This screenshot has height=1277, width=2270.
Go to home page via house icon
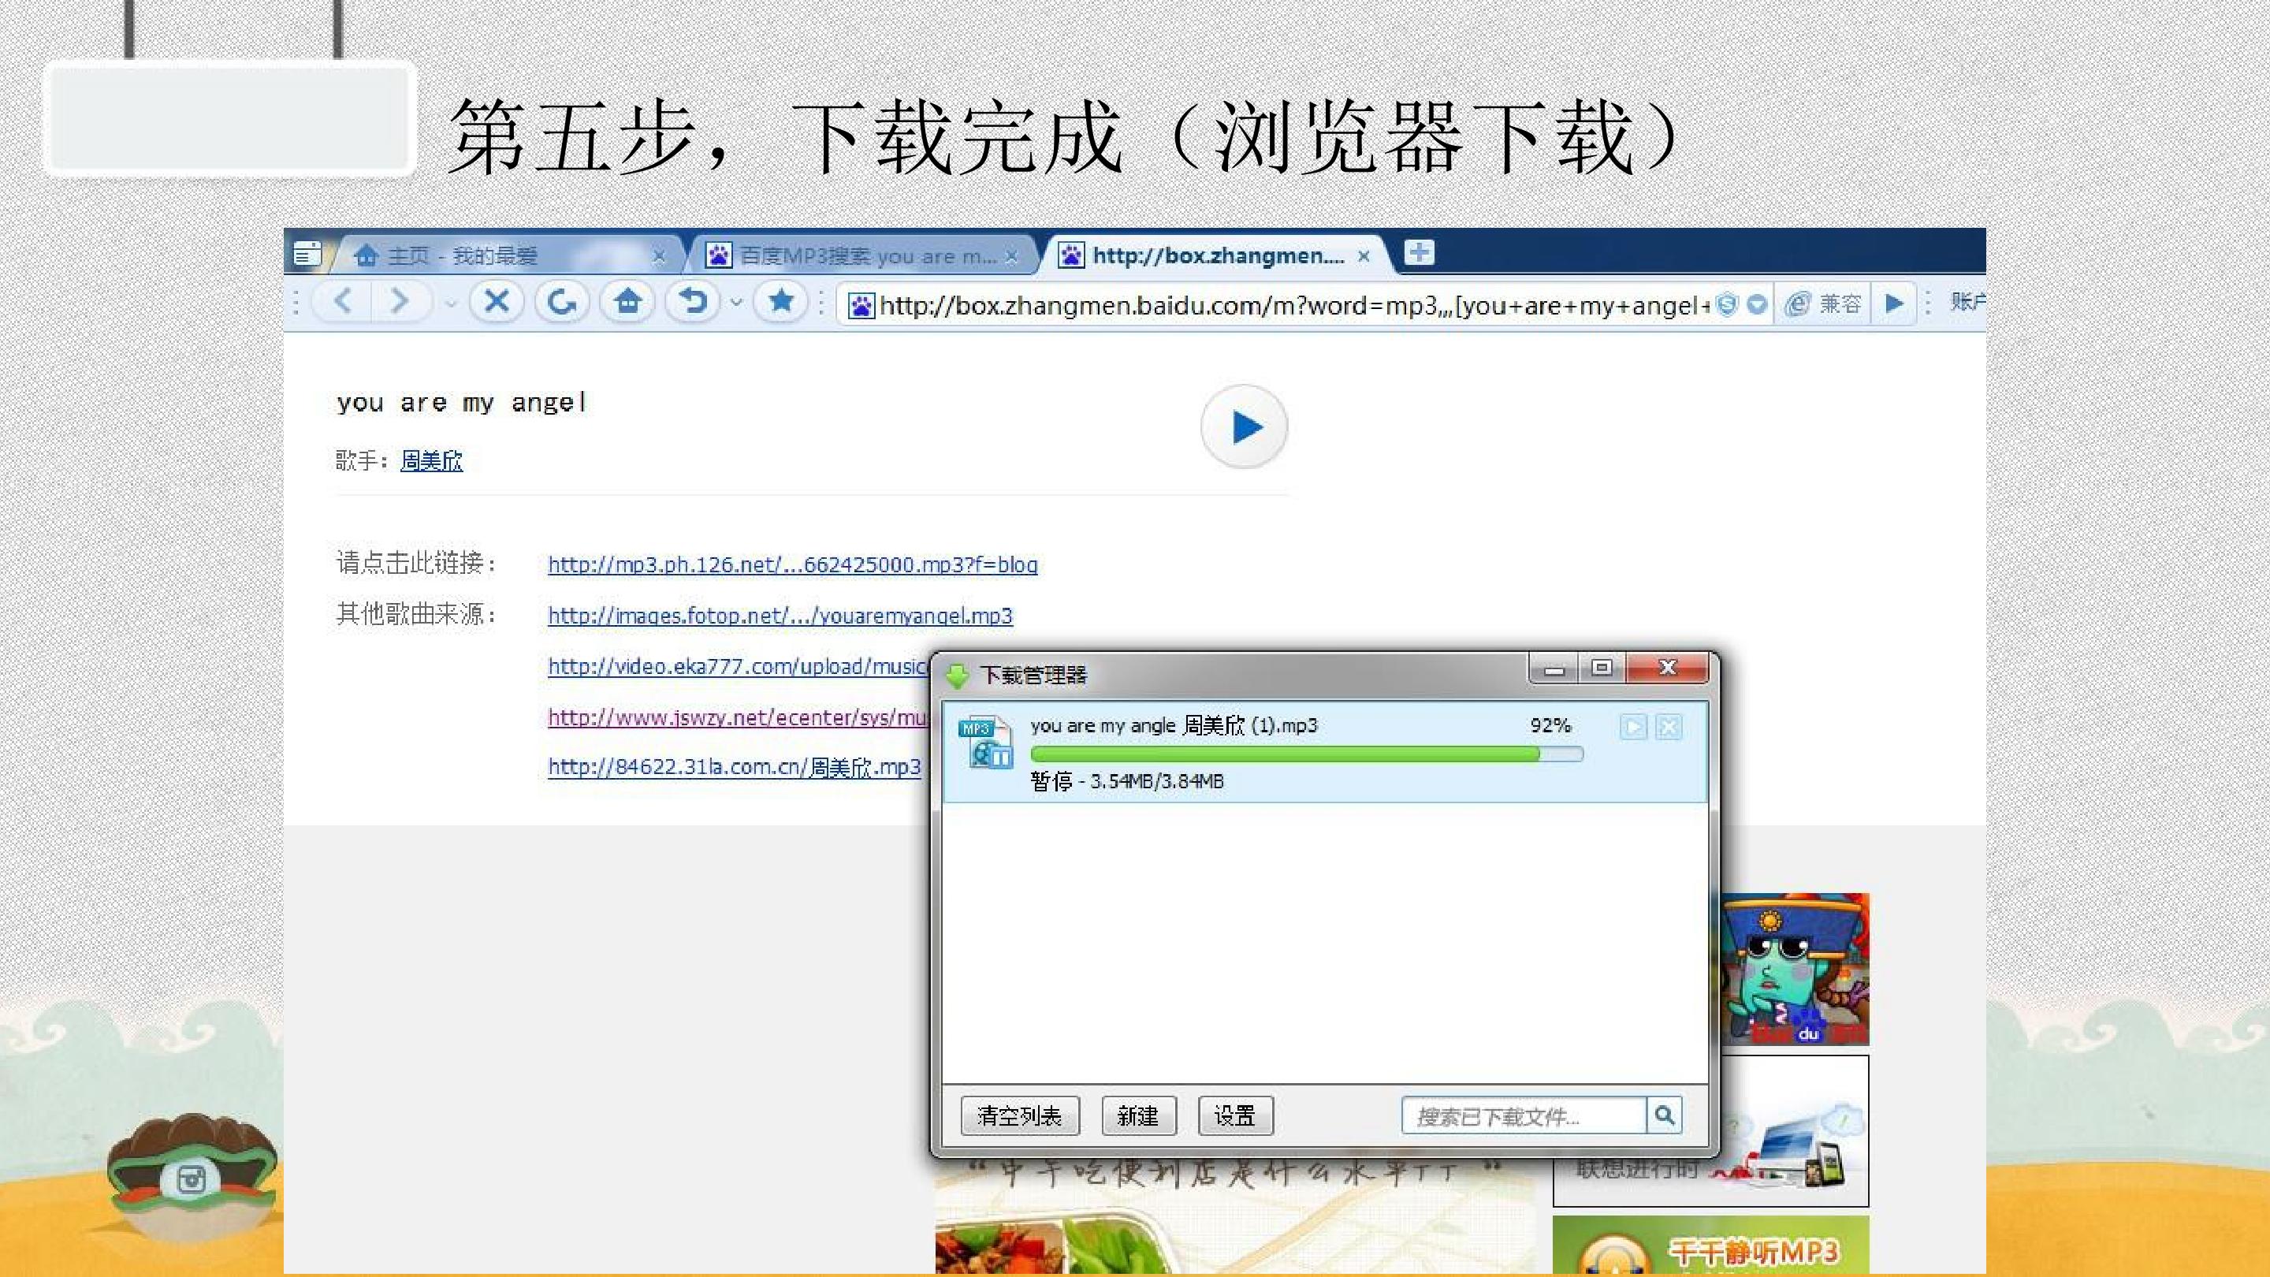[x=627, y=302]
